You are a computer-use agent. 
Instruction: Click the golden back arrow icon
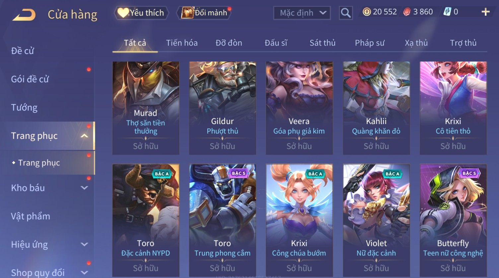24,15
